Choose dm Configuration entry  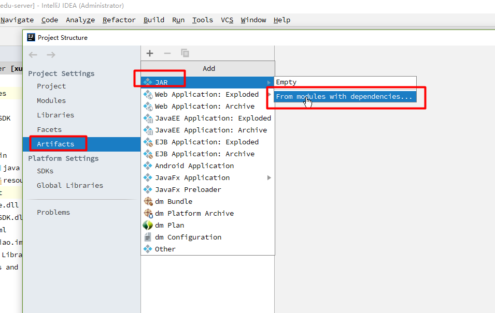208,237
